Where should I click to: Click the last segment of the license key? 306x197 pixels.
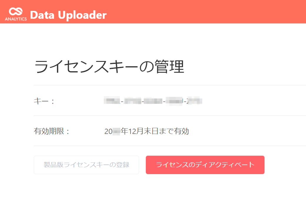coord(195,101)
